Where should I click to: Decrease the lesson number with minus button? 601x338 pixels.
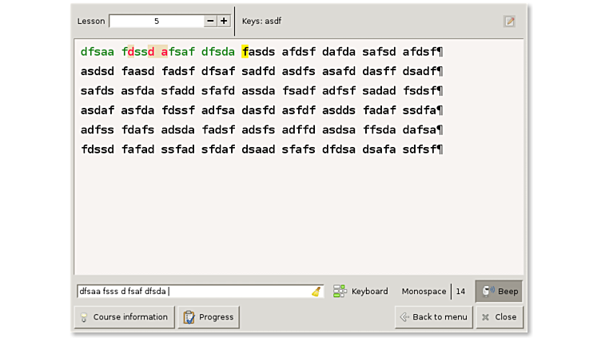coord(209,21)
